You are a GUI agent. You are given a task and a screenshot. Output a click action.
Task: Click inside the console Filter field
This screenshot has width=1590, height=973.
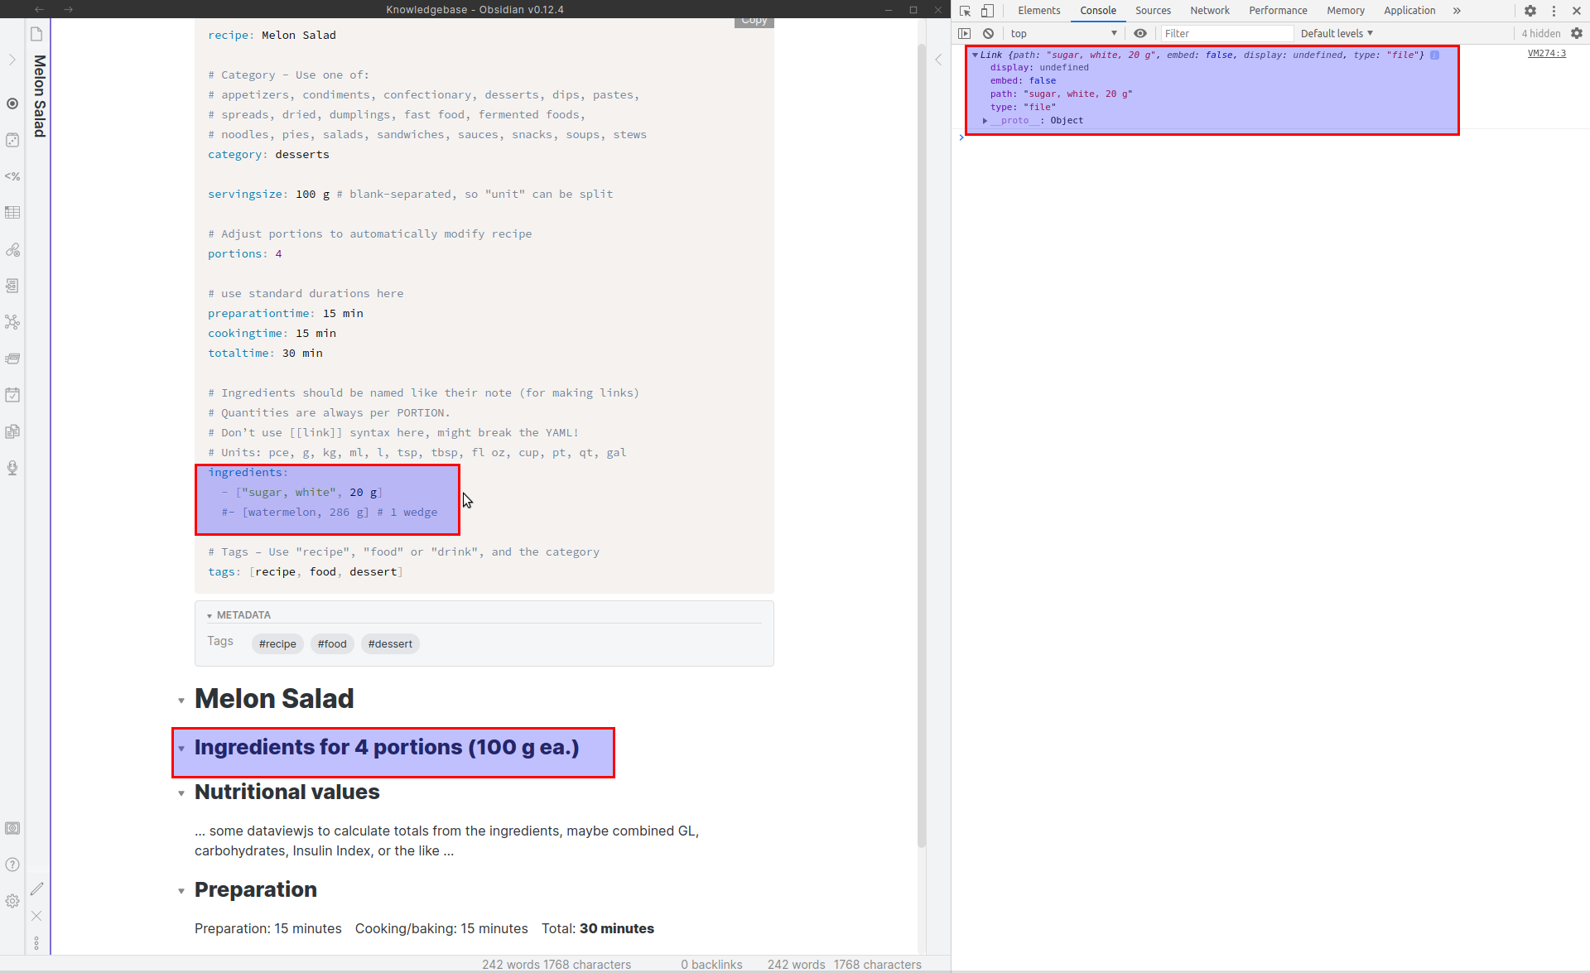point(1226,33)
